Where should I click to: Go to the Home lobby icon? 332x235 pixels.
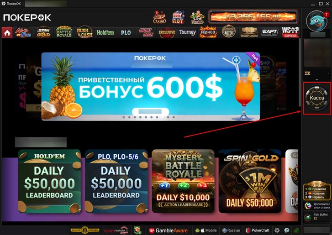[7, 33]
